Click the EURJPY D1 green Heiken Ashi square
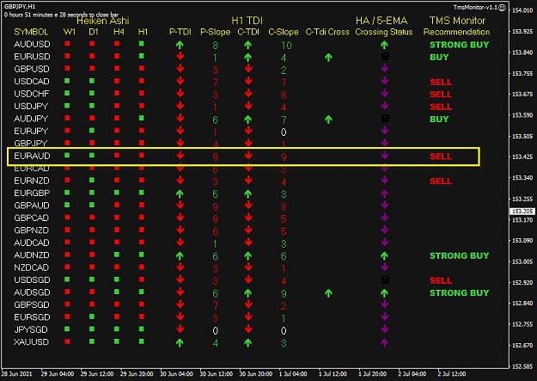This screenshot has height=381, width=537. click(92, 131)
